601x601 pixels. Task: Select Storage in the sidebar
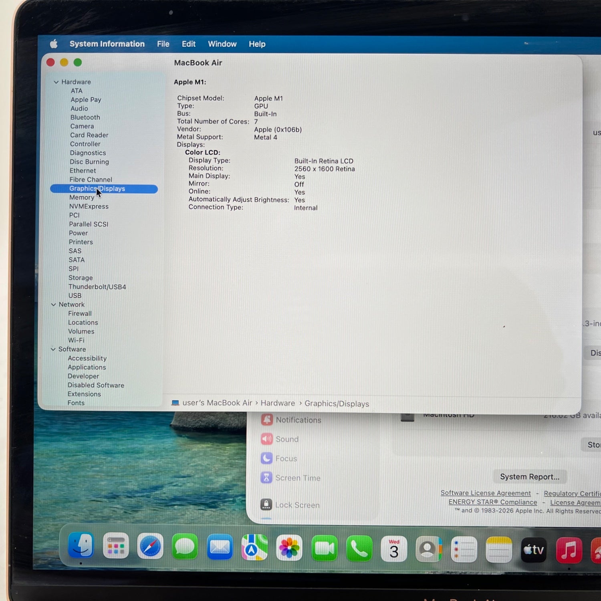[x=81, y=278]
